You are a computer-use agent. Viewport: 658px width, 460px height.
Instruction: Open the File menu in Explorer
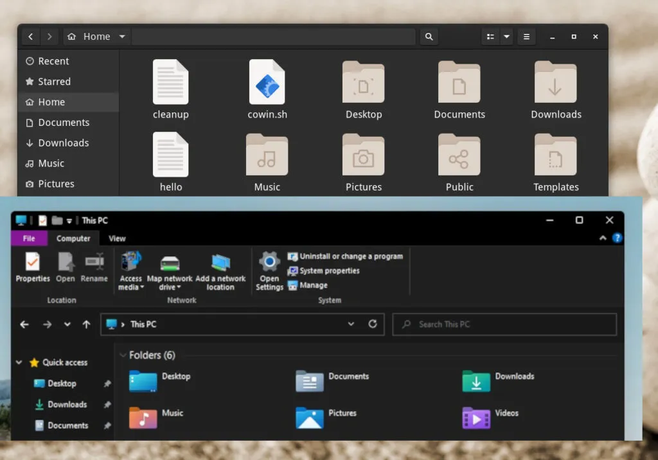click(x=29, y=238)
